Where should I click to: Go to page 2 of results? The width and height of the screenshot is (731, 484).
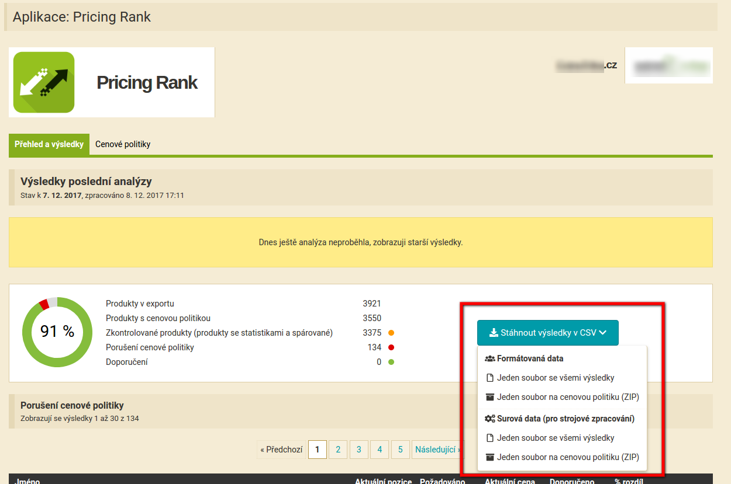[338, 450]
